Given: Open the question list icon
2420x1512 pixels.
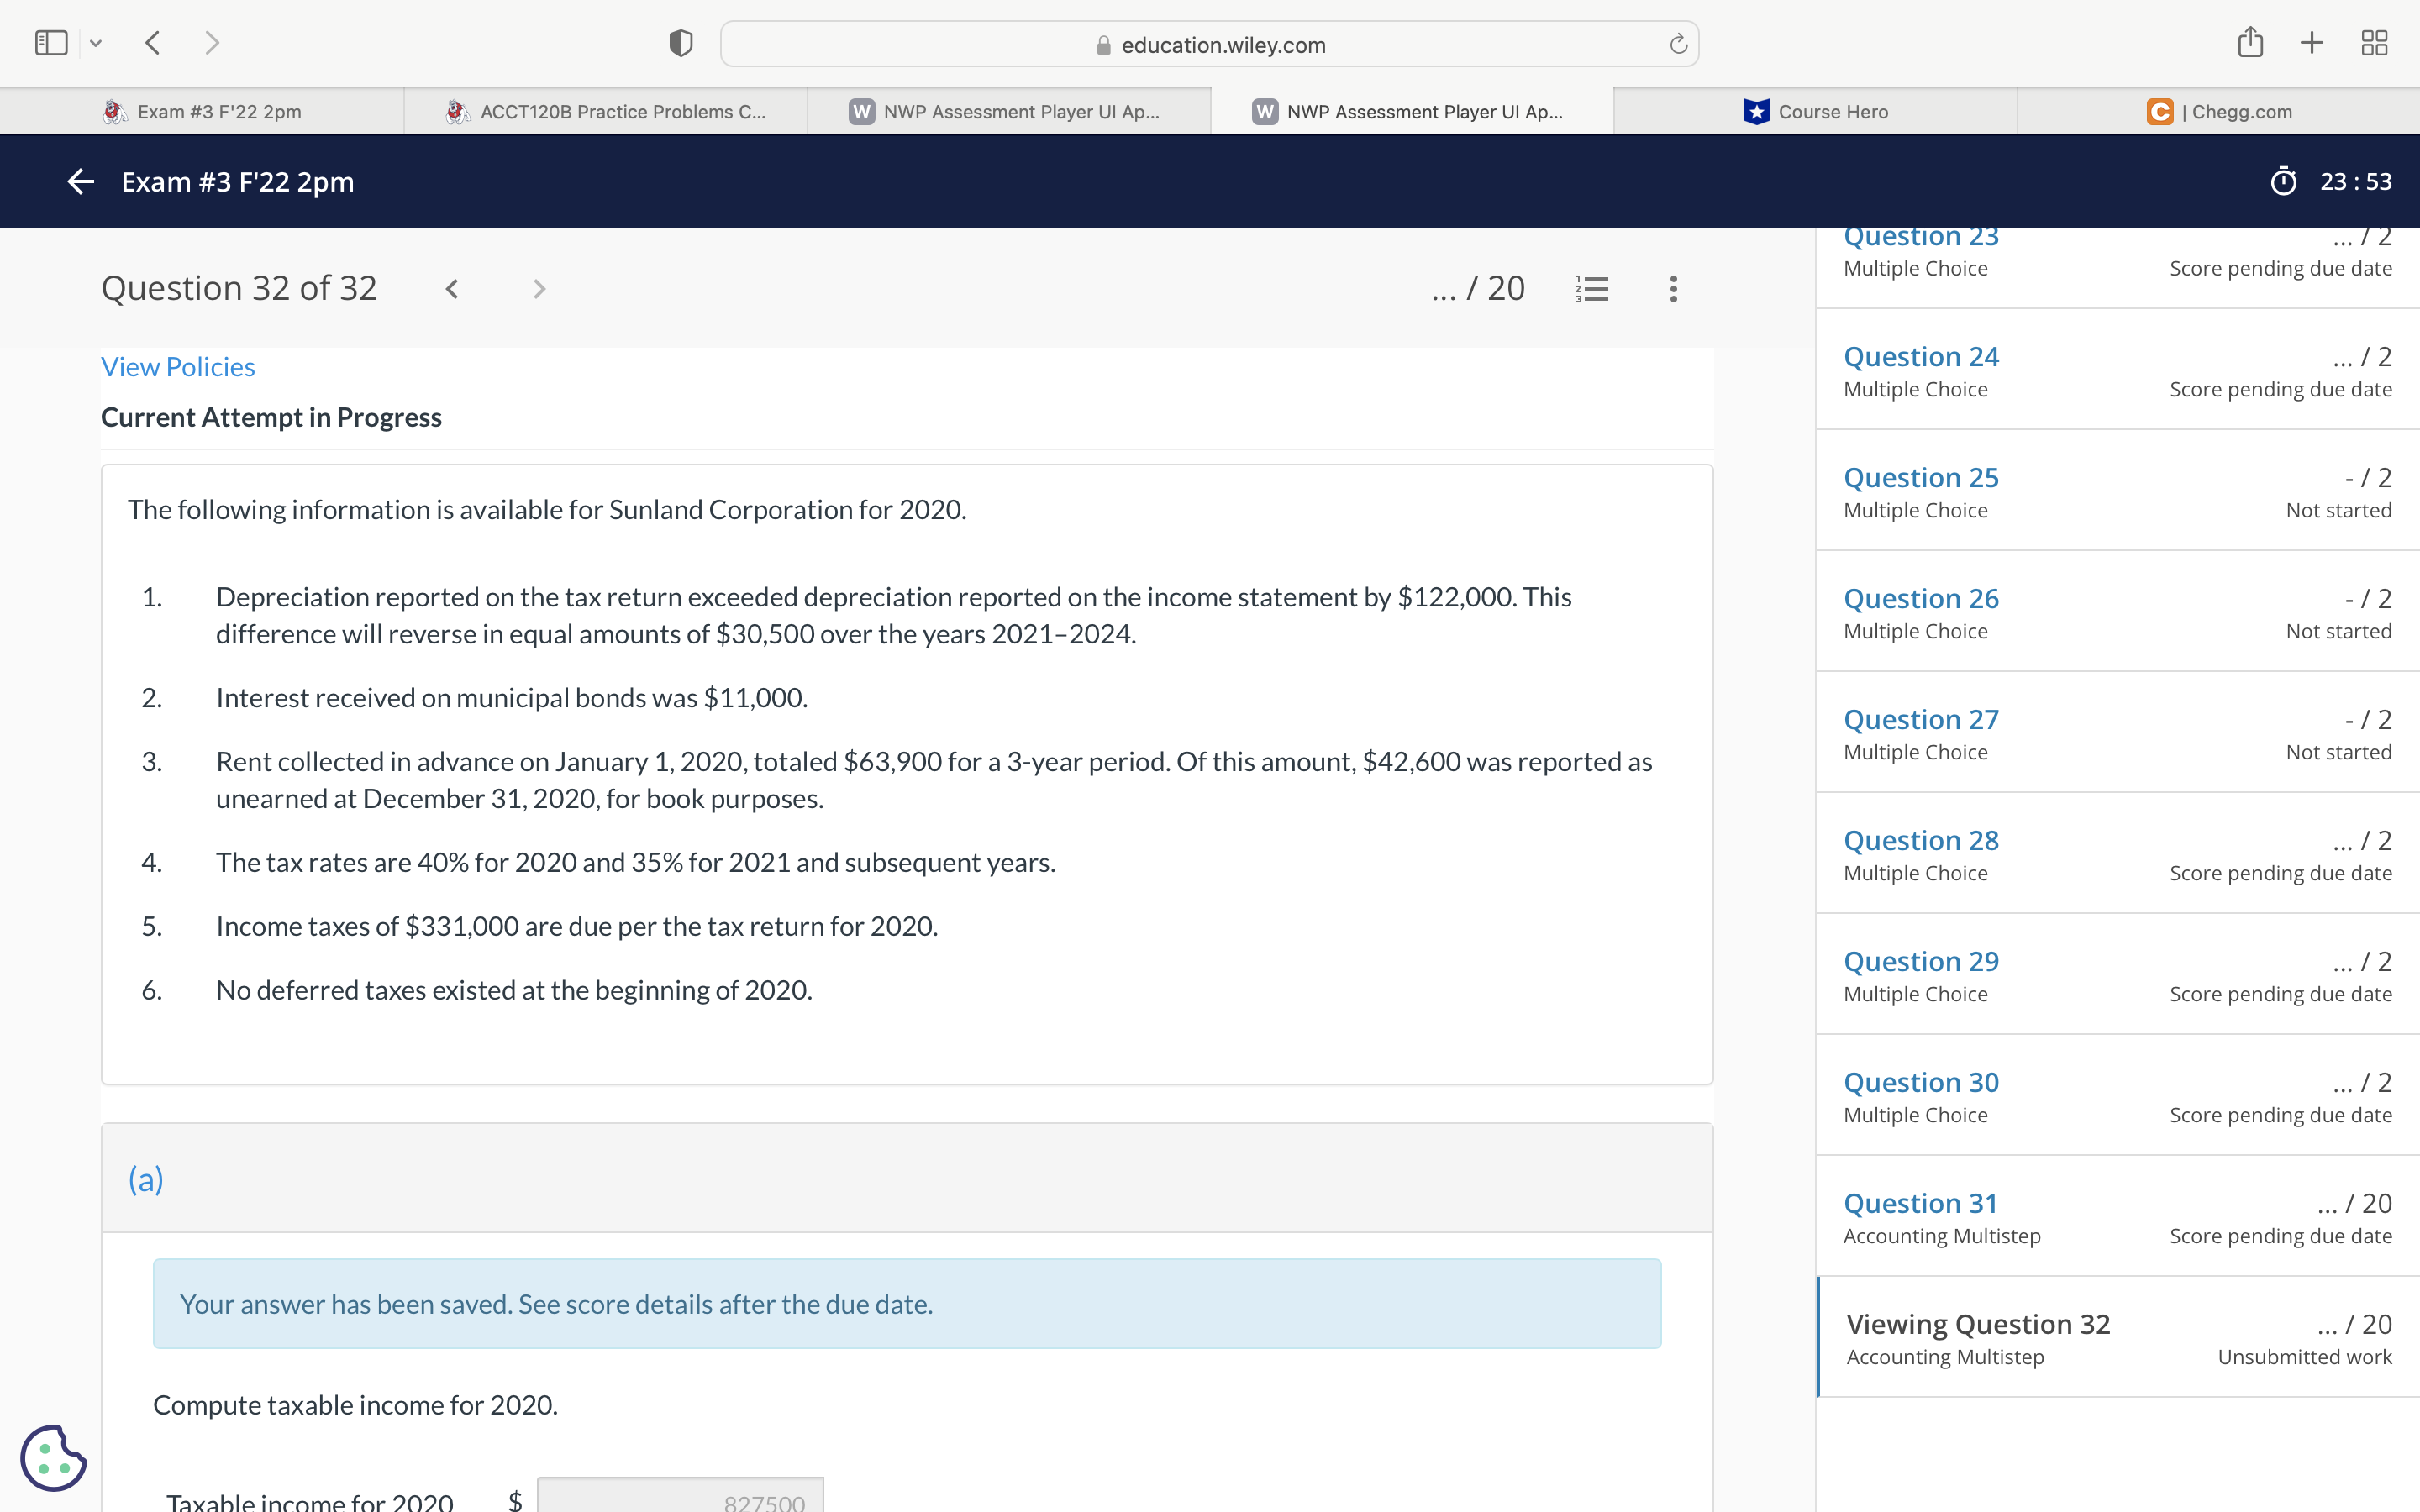Looking at the screenshot, I should click(1591, 289).
